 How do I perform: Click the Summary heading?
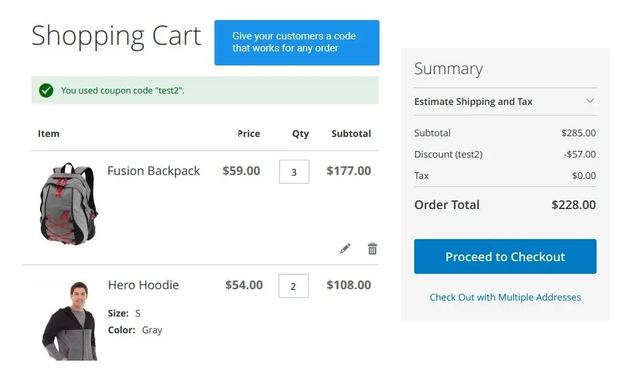point(448,69)
